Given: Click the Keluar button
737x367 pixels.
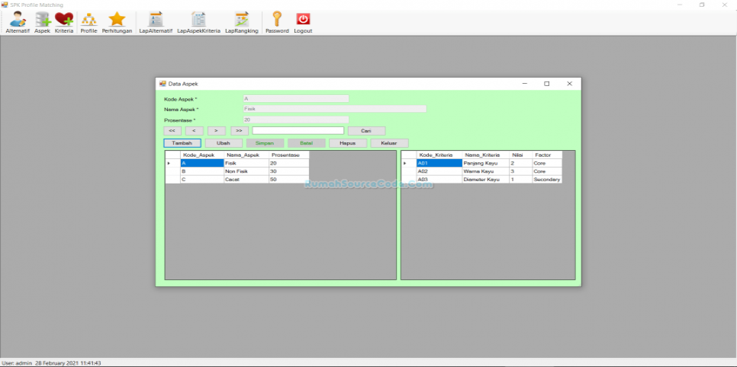Looking at the screenshot, I should click(x=389, y=143).
